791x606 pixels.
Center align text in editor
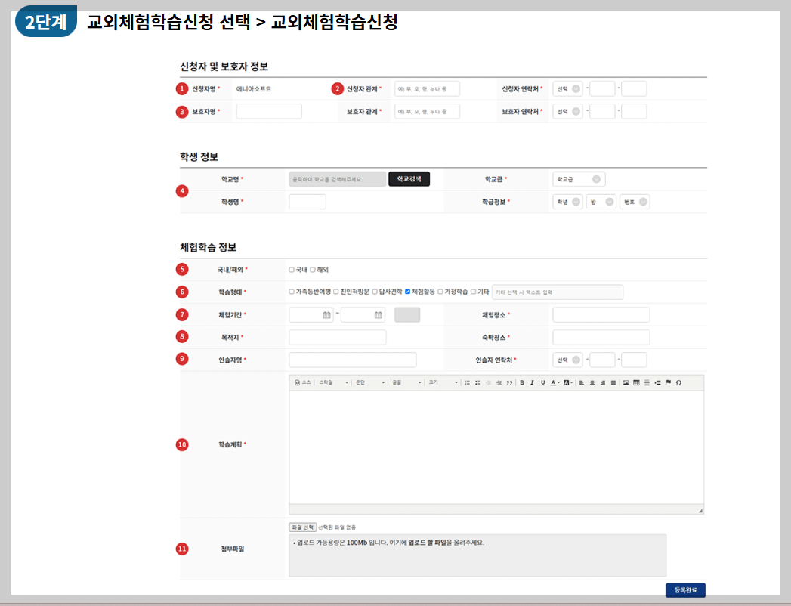click(592, 382)
